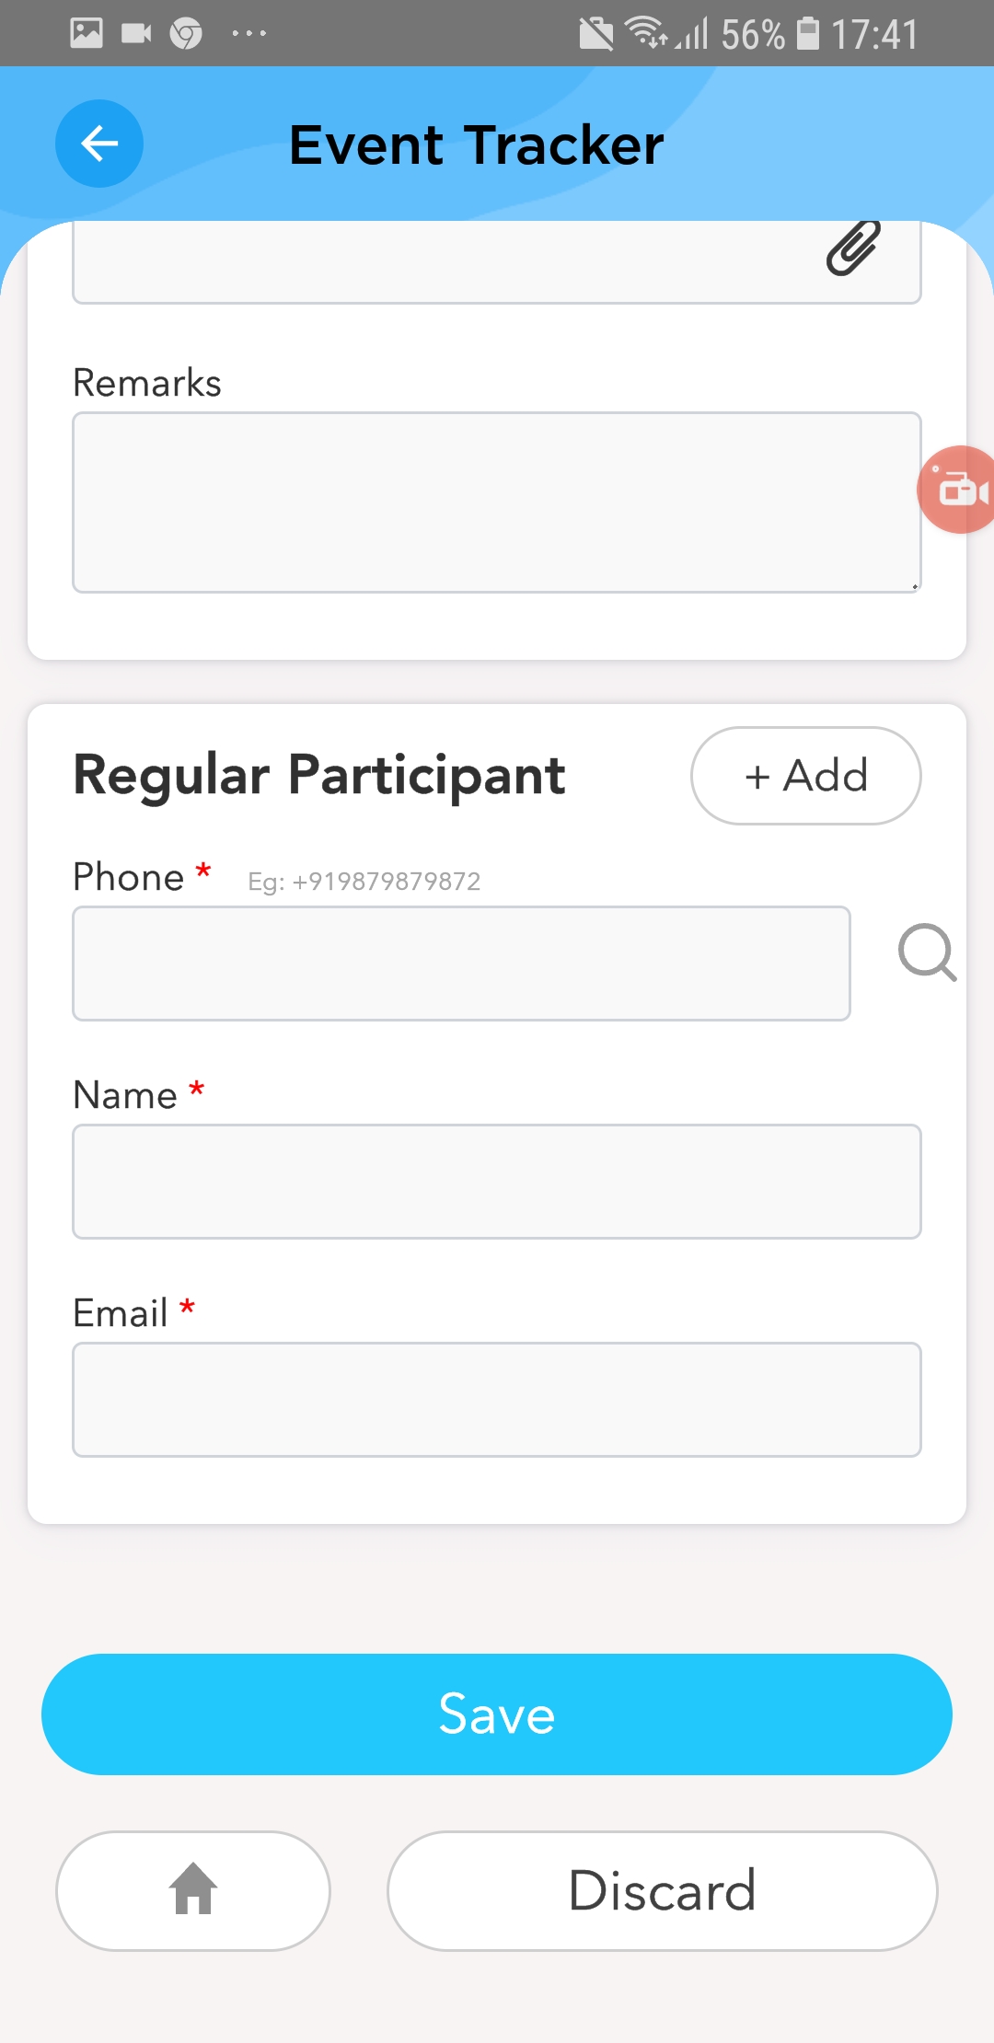Image resolution: width=994 pixels, height=2043 pixels.
Task: Click the Name input field
Action: click(496, 1182)
